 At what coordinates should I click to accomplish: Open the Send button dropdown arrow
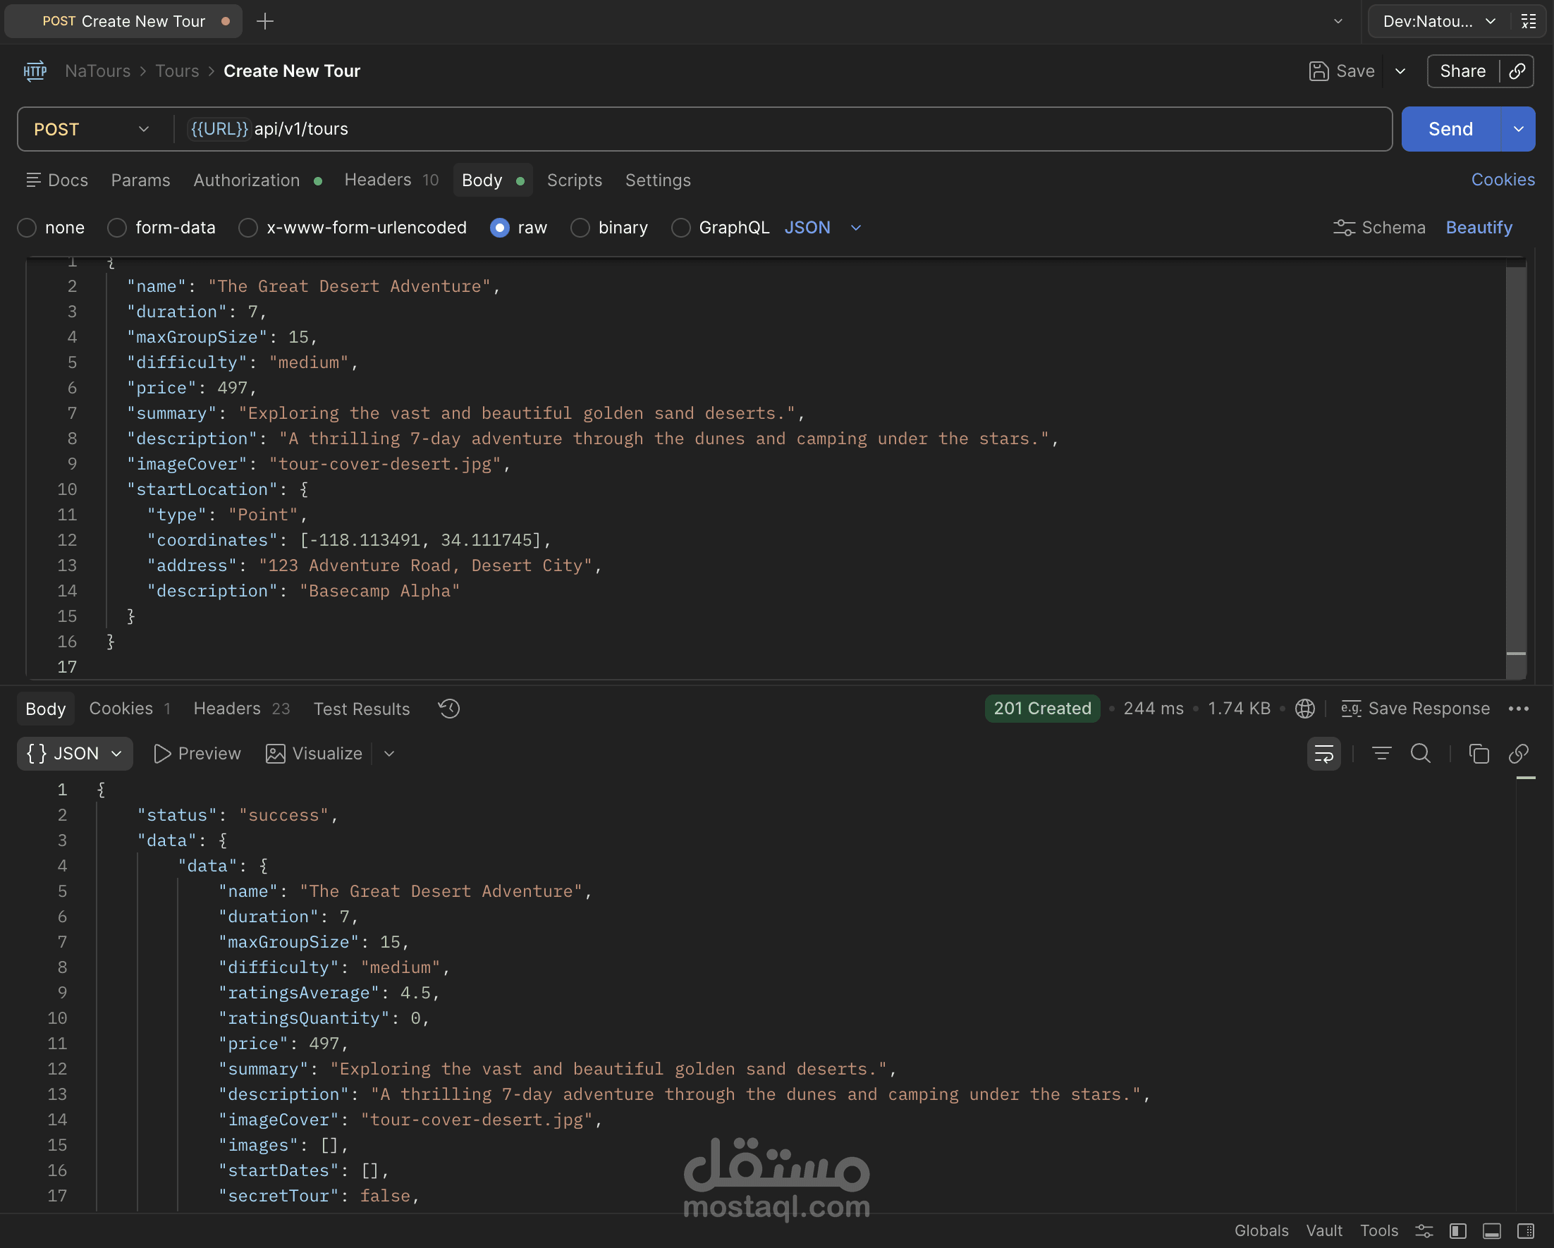pos(1518,129)
